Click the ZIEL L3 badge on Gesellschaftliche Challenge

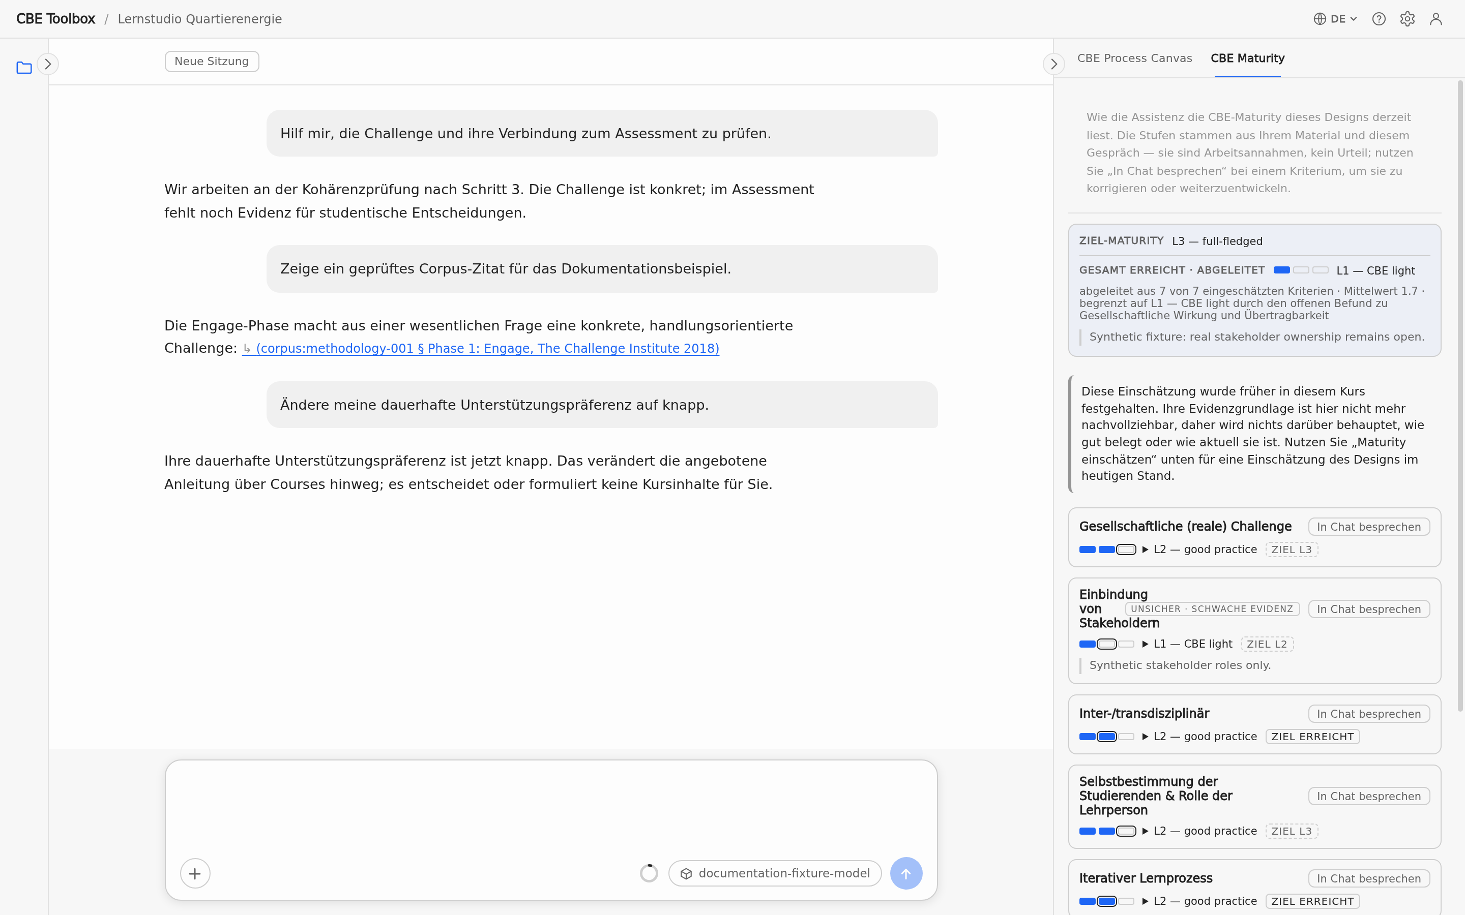1291,550
